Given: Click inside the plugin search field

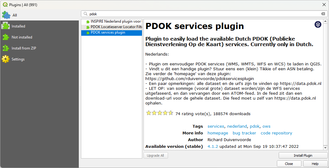Looking at the screenshot, I should 202,14.
